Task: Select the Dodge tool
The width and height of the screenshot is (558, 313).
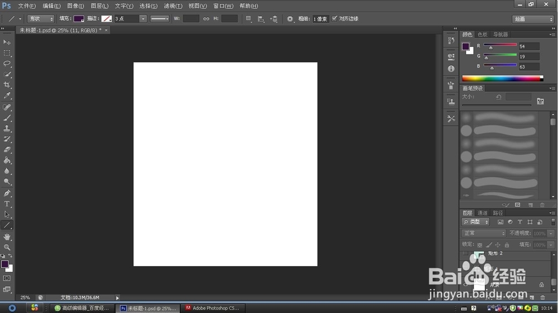Action: [x=7, y=182]
